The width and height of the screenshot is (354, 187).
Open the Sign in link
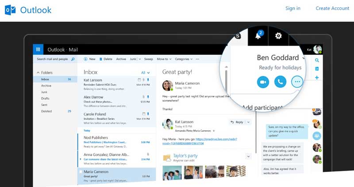293,8
